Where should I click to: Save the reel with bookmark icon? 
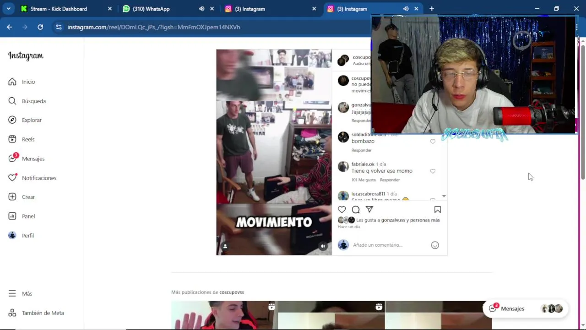point(437,209)
